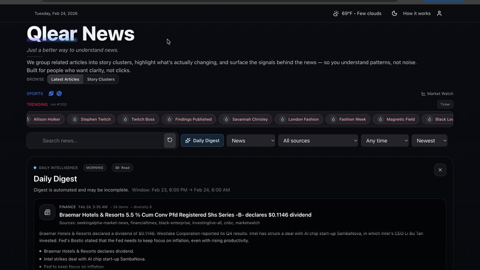Open the Newest sort dropdown
Image resolution: width=480 pixels, height=270 pixels.
(x=430, y=140)
